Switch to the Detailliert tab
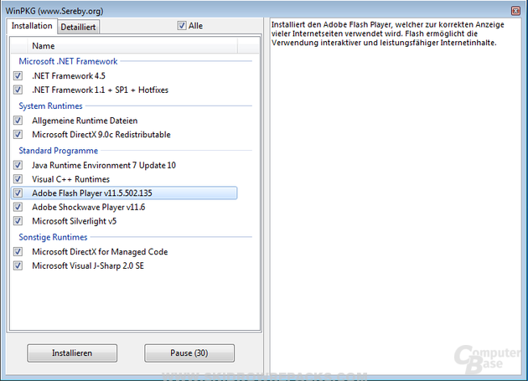 78,27
